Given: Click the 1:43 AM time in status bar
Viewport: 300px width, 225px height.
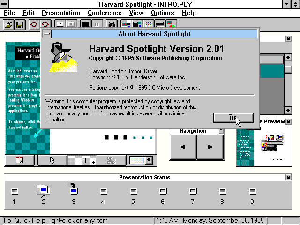Looking at the screenshot, I should (167, 221).
